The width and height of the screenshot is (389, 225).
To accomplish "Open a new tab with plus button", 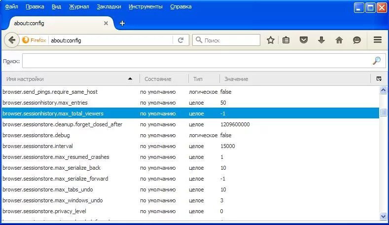I will [x=122, y=23].
